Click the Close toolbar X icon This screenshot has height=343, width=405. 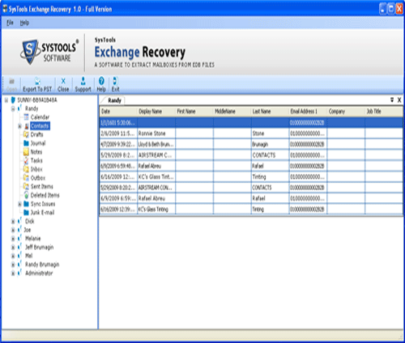63,81
